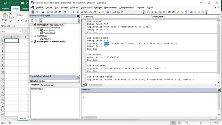Open the (General) object dropdown
This screenshot has height=125, width=222.
[x=148, y=17]
